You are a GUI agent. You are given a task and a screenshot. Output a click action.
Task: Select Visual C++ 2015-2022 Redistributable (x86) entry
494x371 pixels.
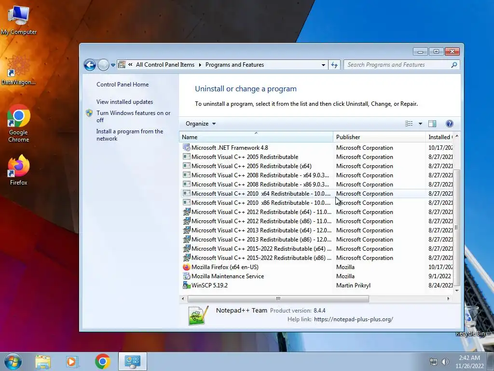pyautogui.click(x=261, y=258)
